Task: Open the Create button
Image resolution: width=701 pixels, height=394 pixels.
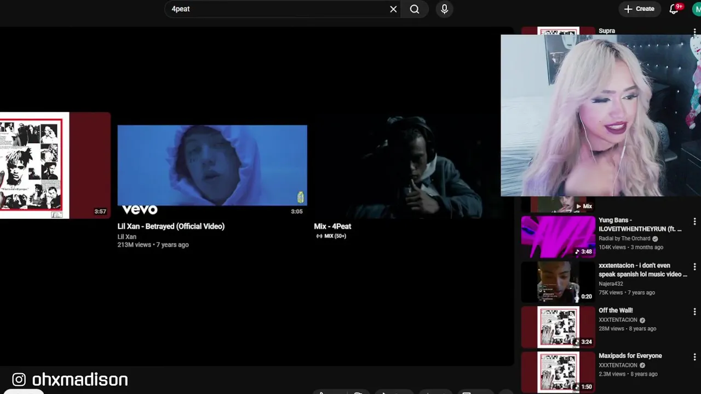Action: [x=639, y=9]
